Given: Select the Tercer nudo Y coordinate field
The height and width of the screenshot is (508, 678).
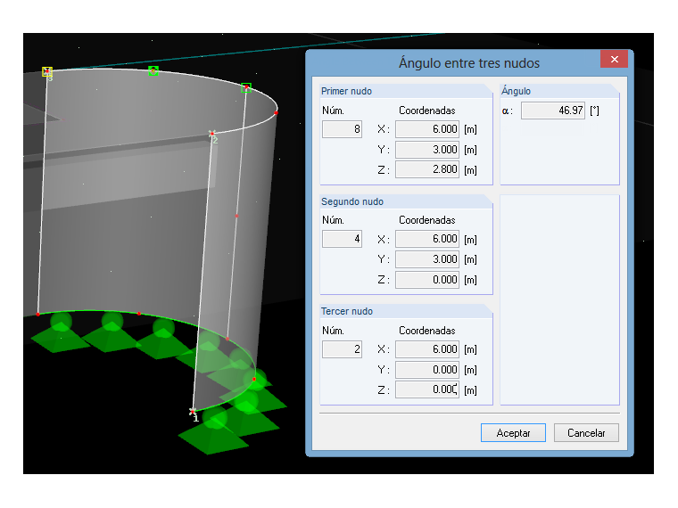Looking at the screenshot, I should [x=426, y=369].
